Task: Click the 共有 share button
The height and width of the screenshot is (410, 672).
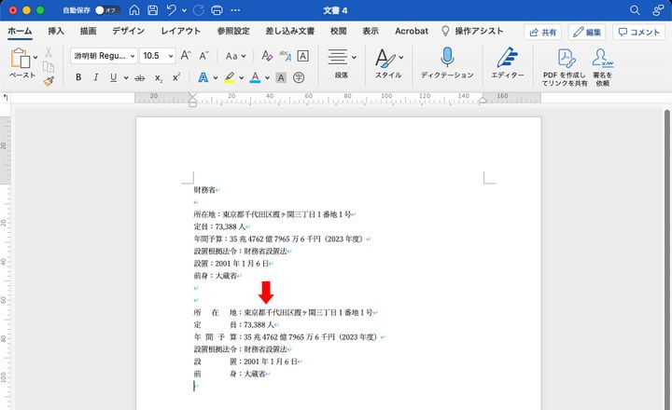Action: [x=544, y=32]
